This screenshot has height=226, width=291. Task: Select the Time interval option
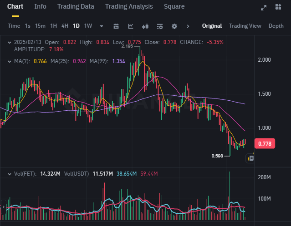(x=14, y=26)
